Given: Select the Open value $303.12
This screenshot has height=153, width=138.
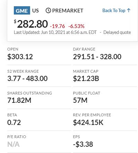Looking at the screenshot, I should point(20,57).
